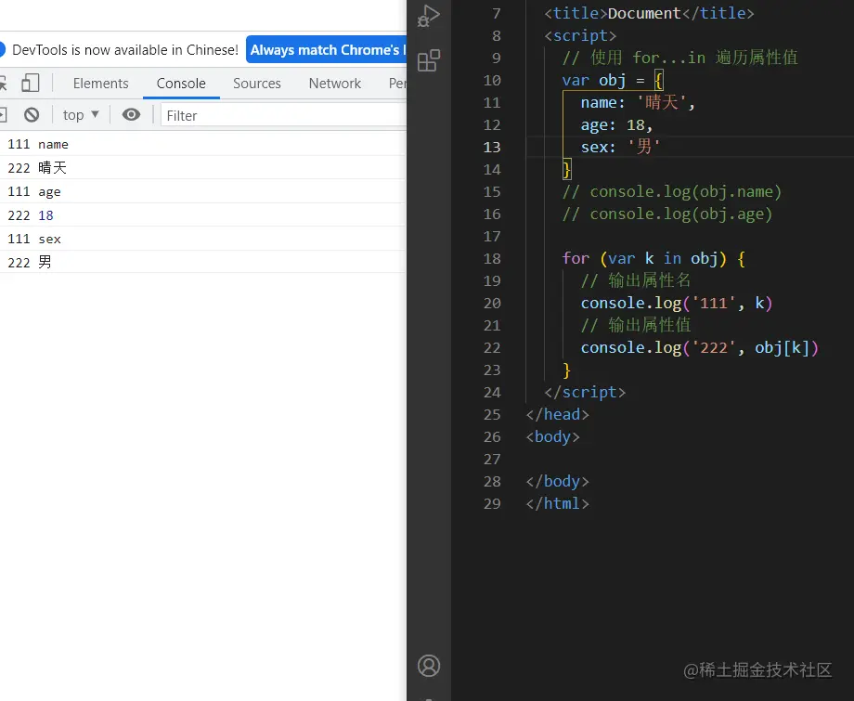Select console row '222 晴天'
854x701 pixels.
point(202,168)
